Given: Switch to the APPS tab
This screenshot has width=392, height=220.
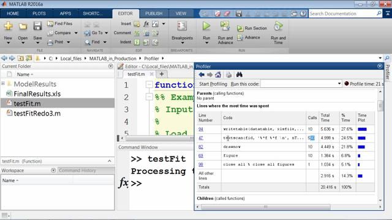Looking at the screenshot, I should 66,13.
